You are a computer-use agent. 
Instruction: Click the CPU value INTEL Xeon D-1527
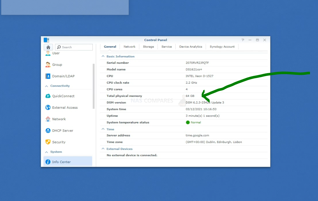tap(199, 76)
